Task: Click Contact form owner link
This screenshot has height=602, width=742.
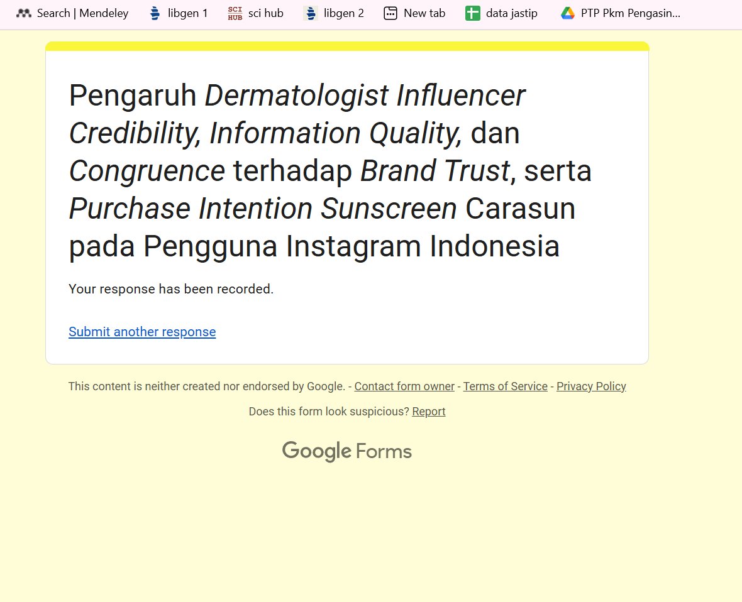Action: pyautogui.click(x=404, y=386)
